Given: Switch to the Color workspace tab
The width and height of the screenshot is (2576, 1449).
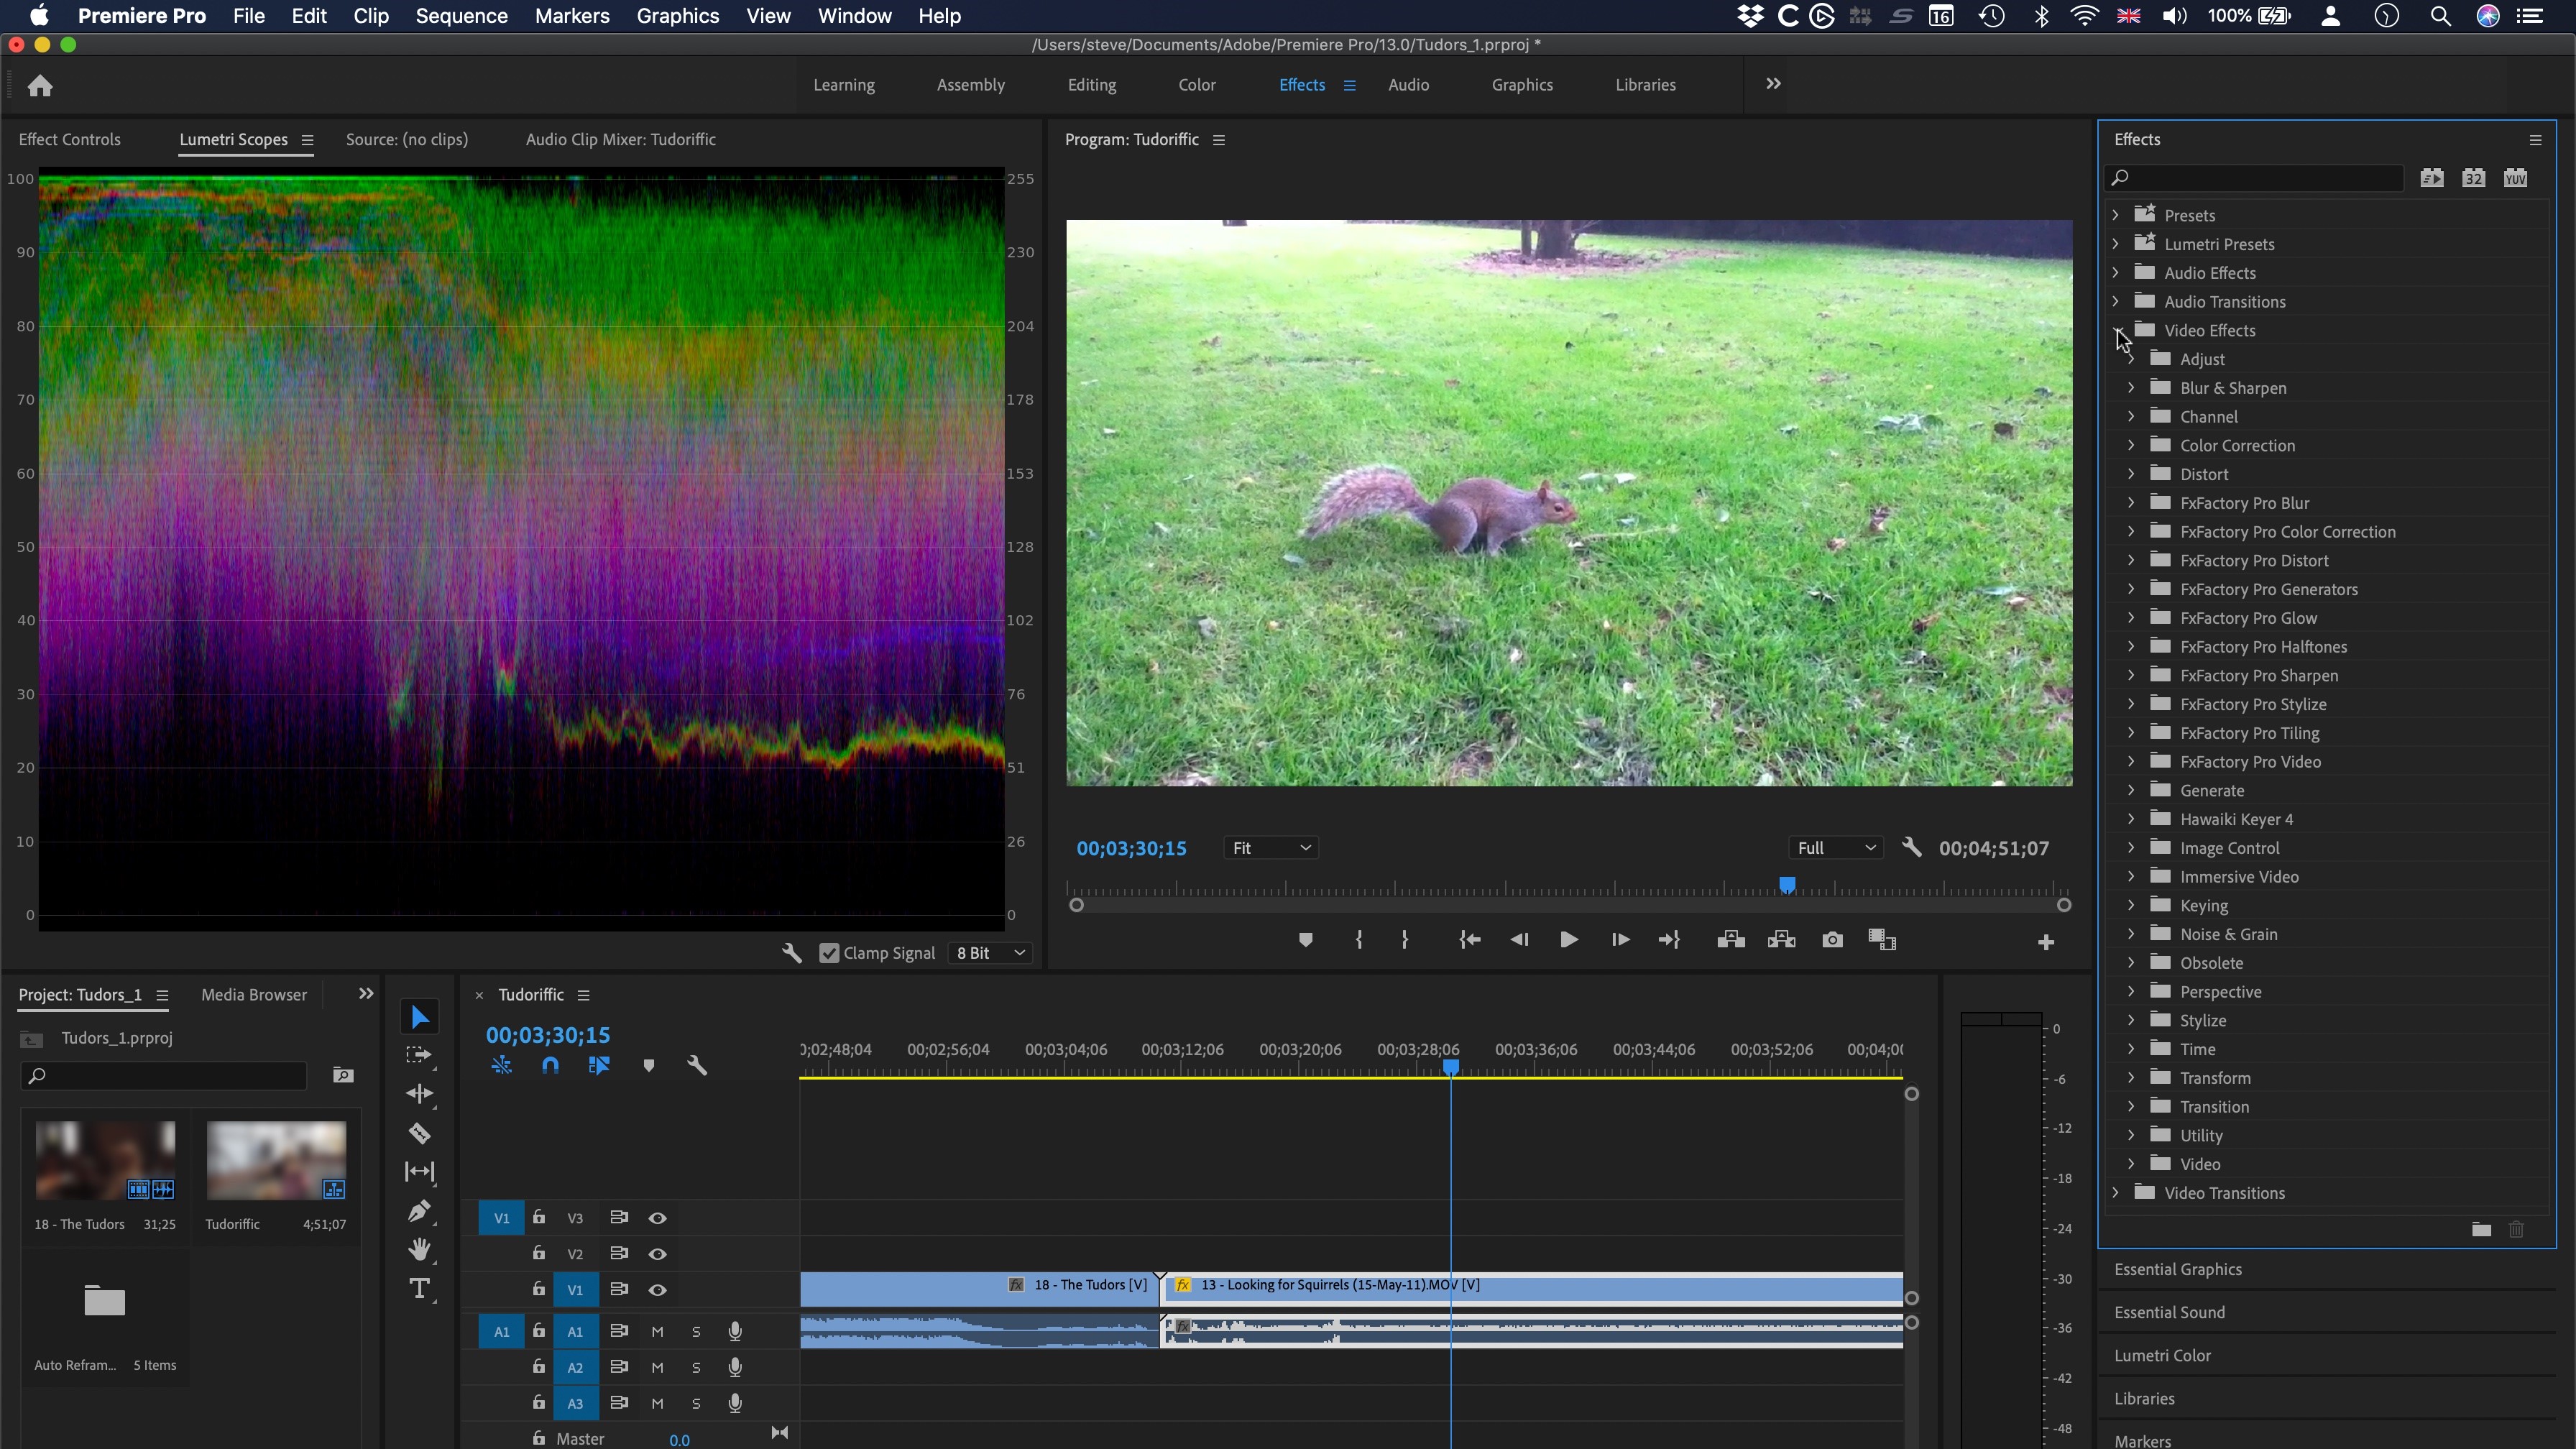Looking at the screenshot, I should 1196,85.
